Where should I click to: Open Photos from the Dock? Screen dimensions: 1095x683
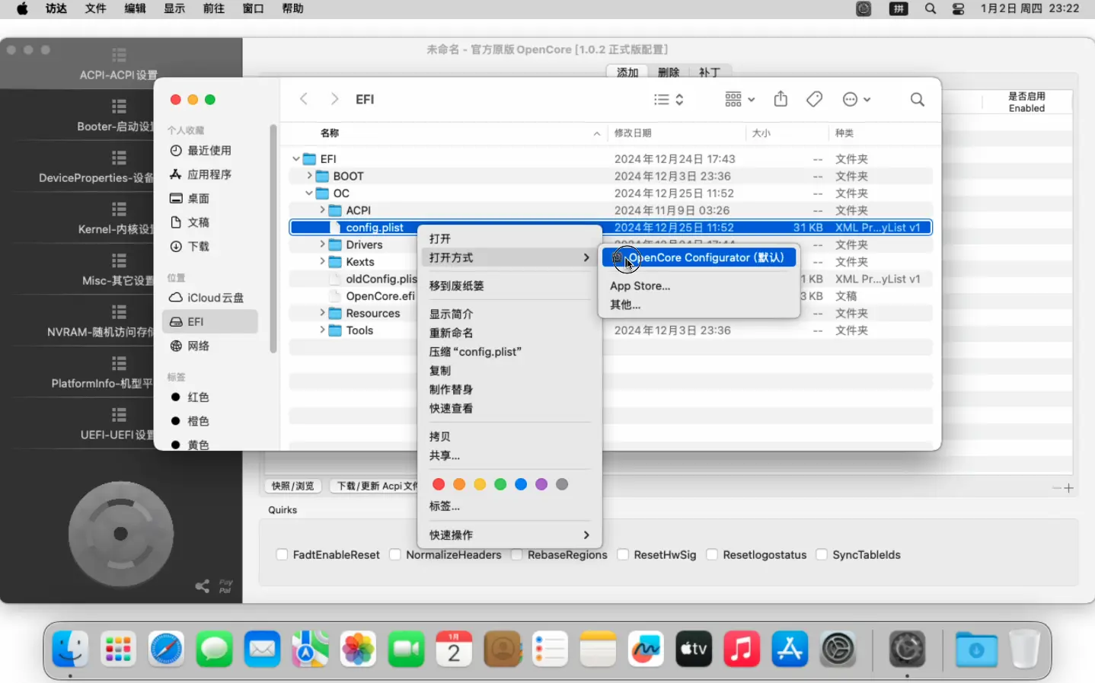[x=358, y=649]
